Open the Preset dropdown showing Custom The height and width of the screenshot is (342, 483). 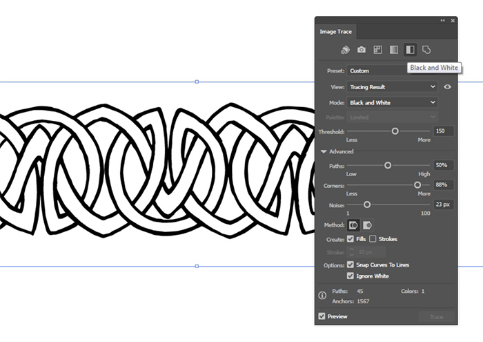click(392, 70)
